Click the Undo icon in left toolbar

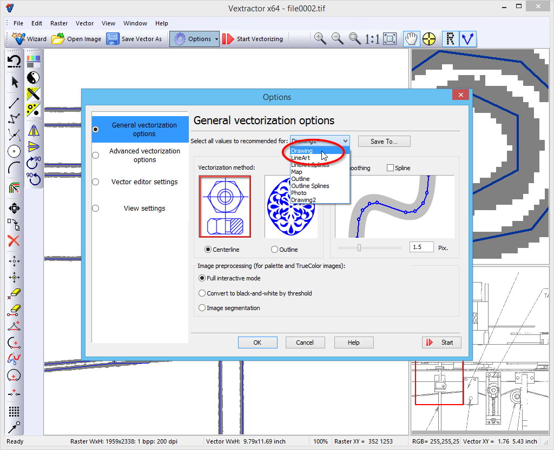click(x=14, y=61)
